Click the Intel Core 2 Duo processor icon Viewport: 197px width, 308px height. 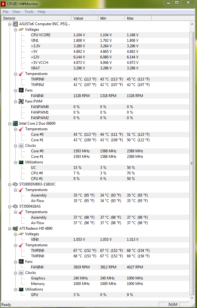tap(15, 123)
